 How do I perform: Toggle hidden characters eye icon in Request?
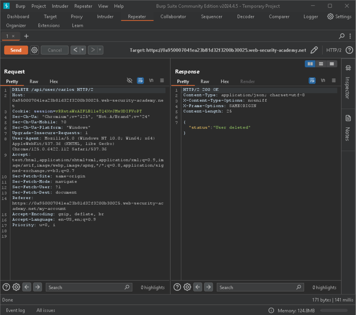130,80
